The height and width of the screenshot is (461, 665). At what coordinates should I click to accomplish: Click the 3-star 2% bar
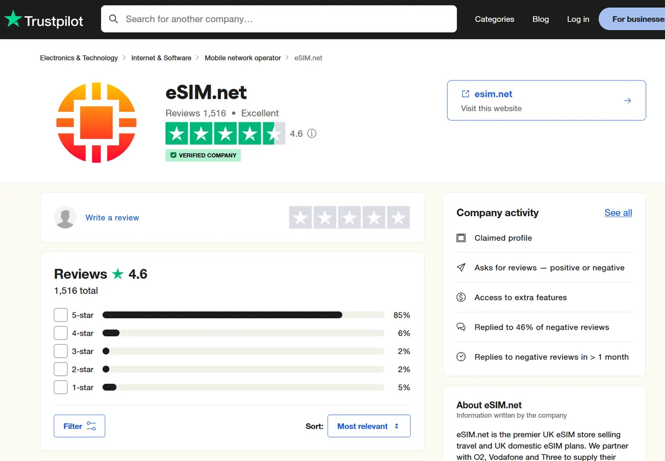243,351
